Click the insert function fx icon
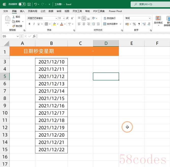This screenshot has width=170, height=167. [34, 36]
